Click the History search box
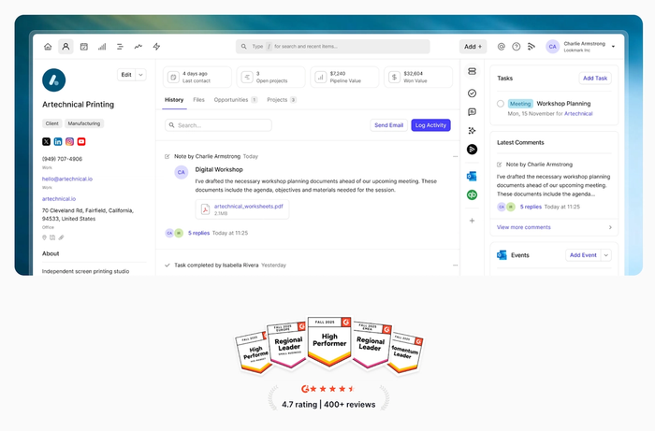Image resolution: width=655 pixels, height=431 pixels. pos(218,125)
